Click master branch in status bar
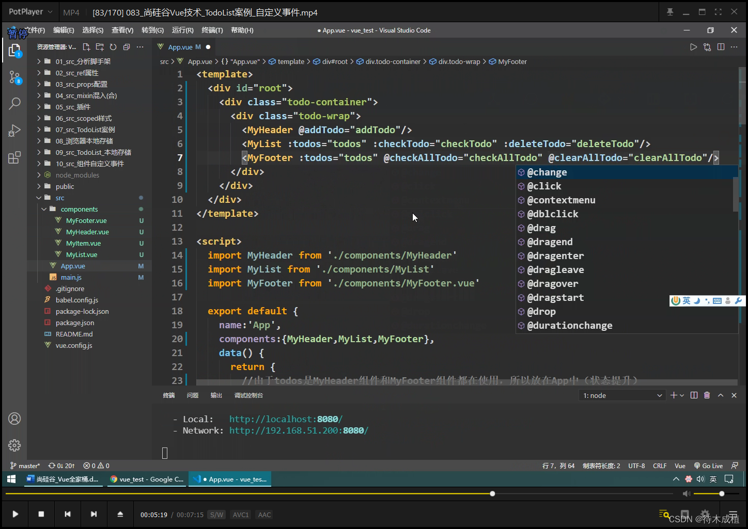748x529 pixels. point(25,466)
